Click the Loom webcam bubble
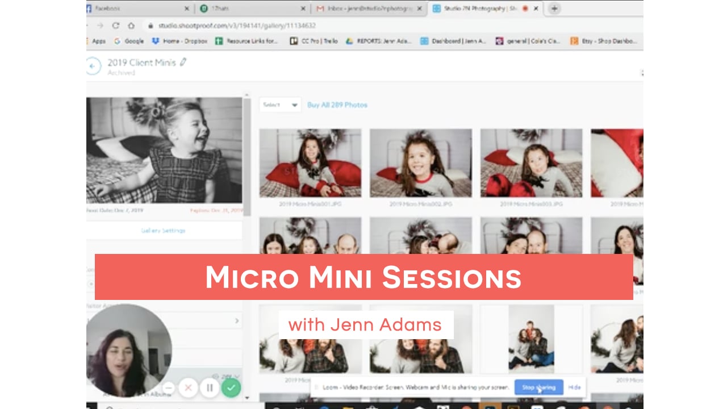The image size is (727, 409). point(128,350)
